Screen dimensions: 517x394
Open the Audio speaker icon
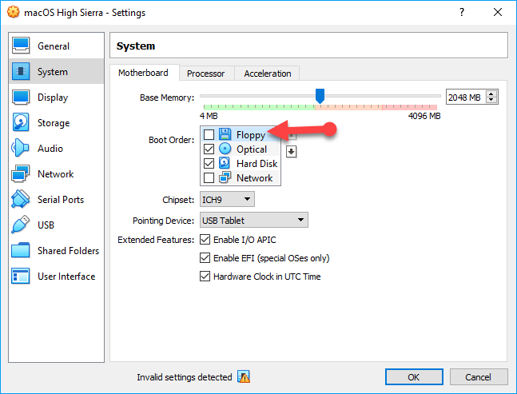coord(21,149)
